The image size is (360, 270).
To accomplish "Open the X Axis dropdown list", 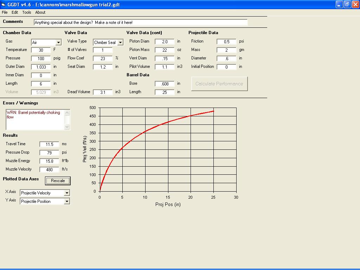I will pyautogui.click(x=67, y=193).
